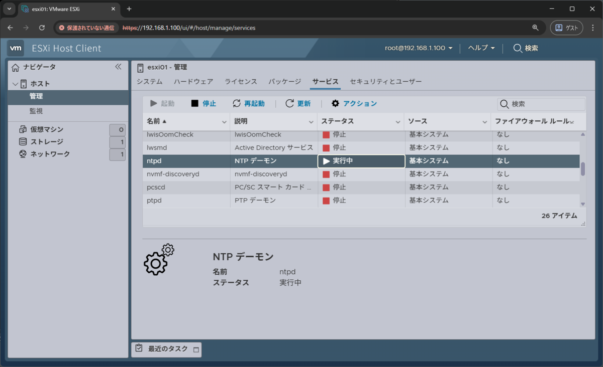The width and height of the screenshot is (603, 367).
Task: Collapse the ホスト tree node
Action: point(15,84)
